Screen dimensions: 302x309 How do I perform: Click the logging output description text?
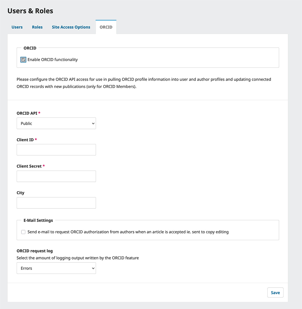(78, 258)
